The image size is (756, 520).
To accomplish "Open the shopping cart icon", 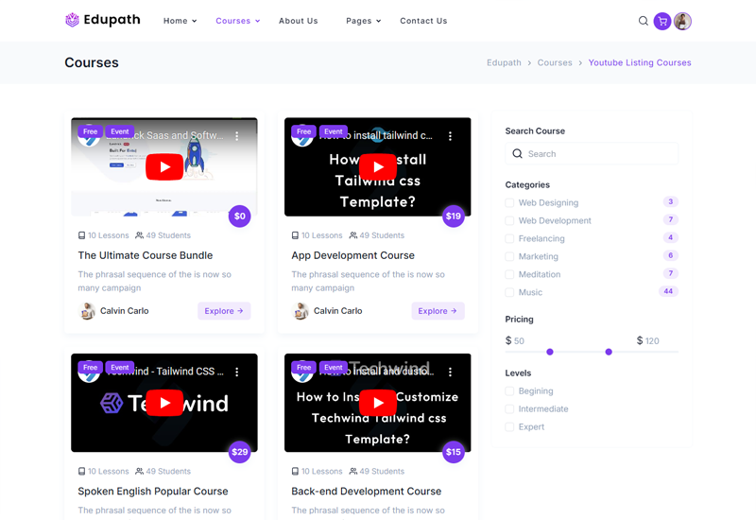I will point(662,21).
